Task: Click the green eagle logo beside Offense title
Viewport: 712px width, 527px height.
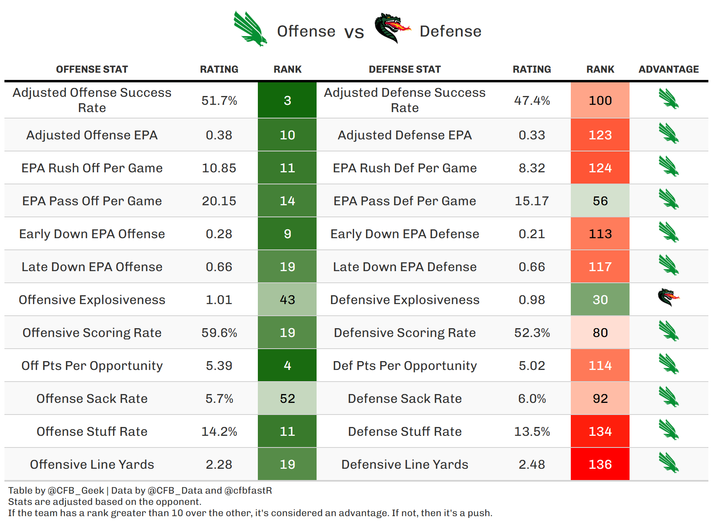Action: (250, 29)
